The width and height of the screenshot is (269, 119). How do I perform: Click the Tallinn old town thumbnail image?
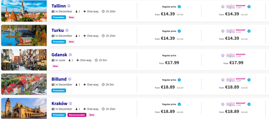pyautogui.click(x=24, y=11)
